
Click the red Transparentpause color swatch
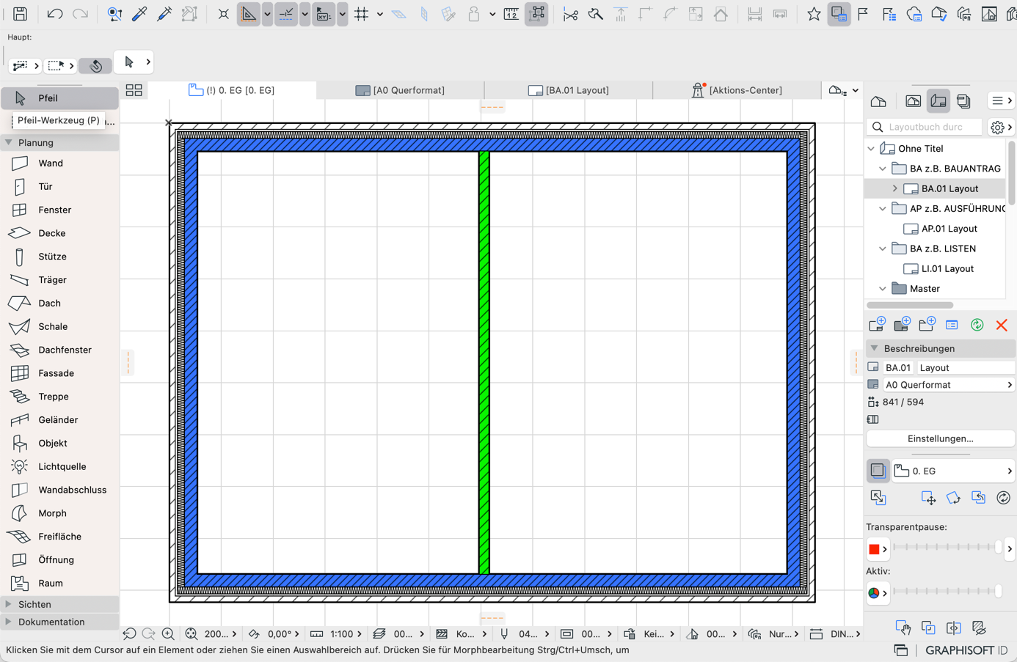coord(874,549)
